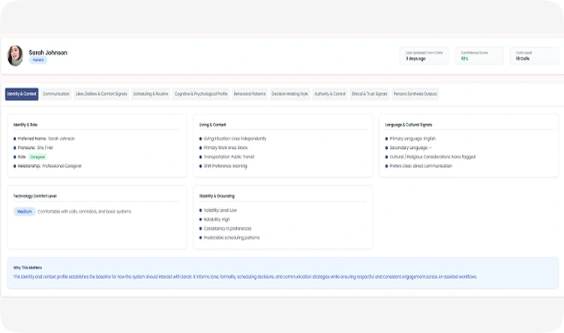Image resolution: width=564 pixels, height=333 pixels.
Task: Click the Sarah Johnson name heading
Action: point(48,52)
